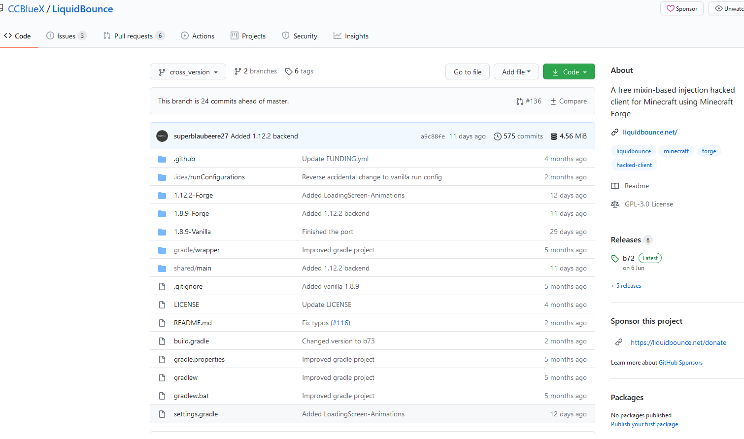The width and height of the screenshot is (744, 439).
Task: Switch to the Code tab
Action: pos(18,36)
